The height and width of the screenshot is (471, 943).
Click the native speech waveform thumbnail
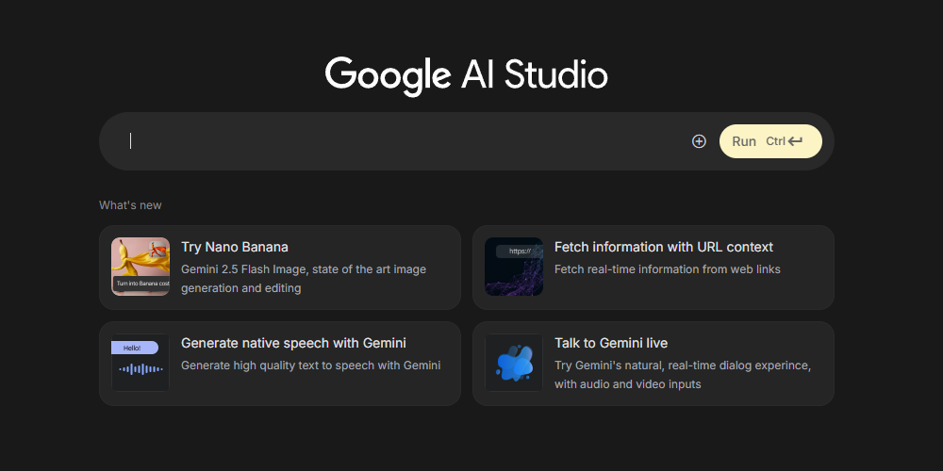click(x=141, y=363)
